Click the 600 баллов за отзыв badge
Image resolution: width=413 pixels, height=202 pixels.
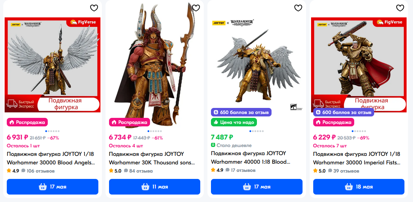point(344,112)
